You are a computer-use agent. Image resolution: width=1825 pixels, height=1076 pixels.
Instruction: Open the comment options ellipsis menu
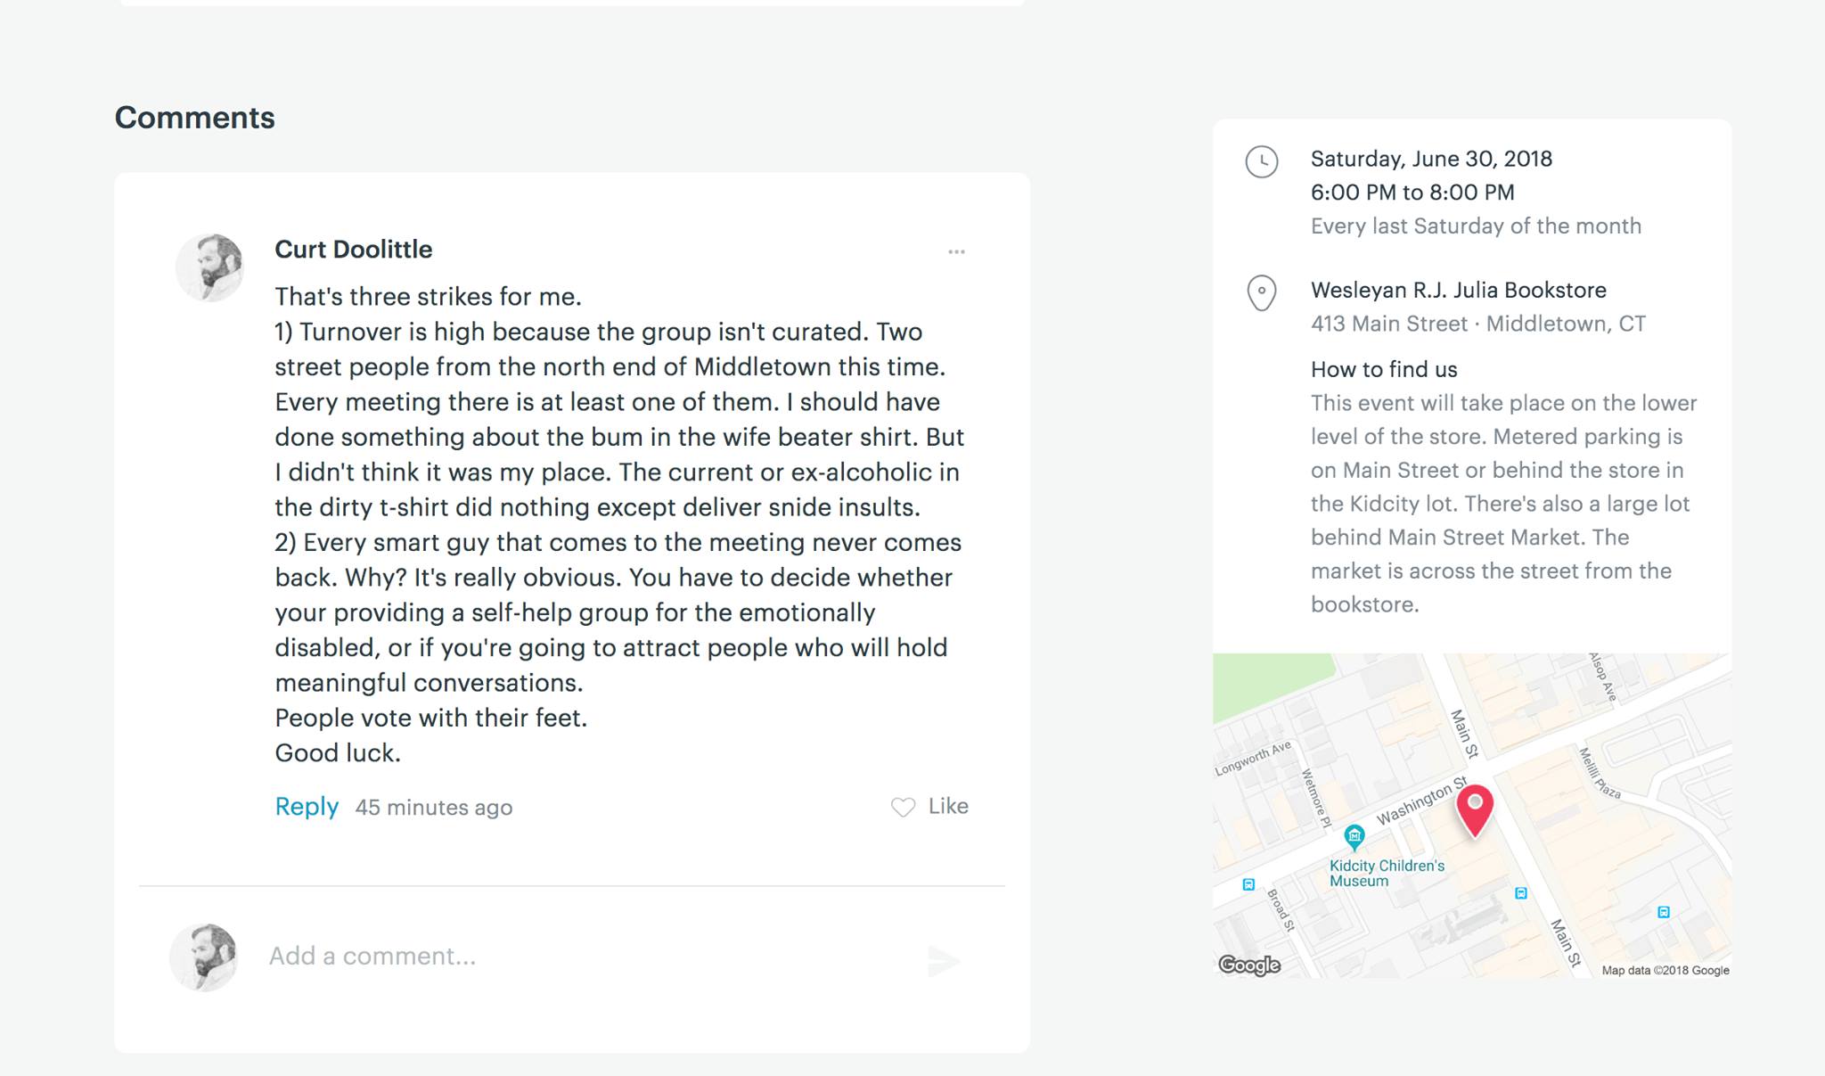956,252
